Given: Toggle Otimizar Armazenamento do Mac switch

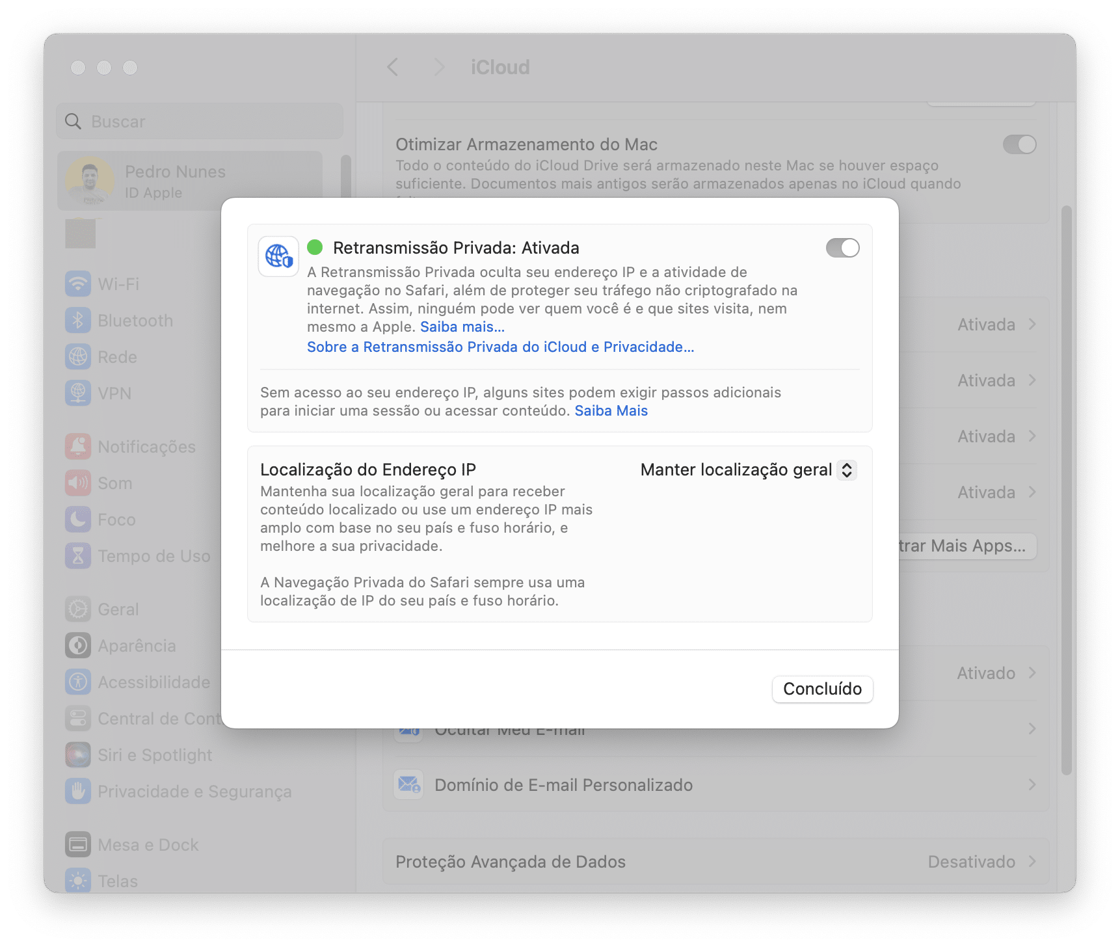Looking at the screenshot, I should click(x=1019, y=144).
